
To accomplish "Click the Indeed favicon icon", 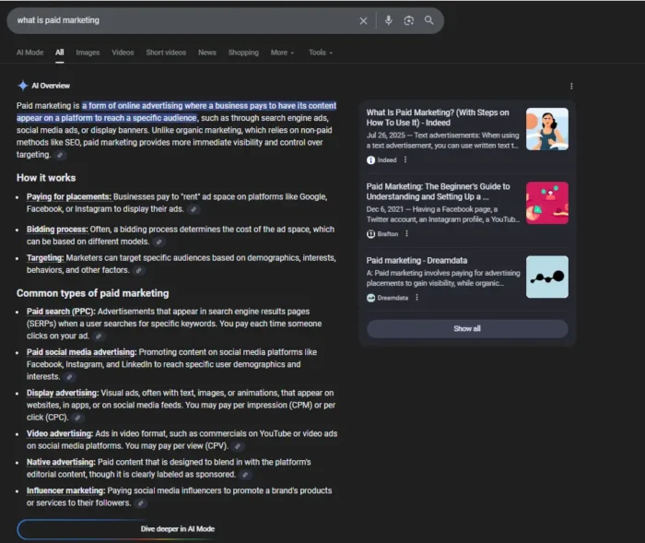I will tap(370, 160).
